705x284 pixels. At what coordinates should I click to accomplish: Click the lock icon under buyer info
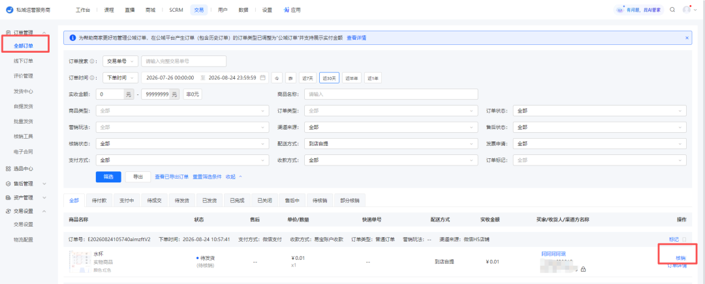(583, 269)
